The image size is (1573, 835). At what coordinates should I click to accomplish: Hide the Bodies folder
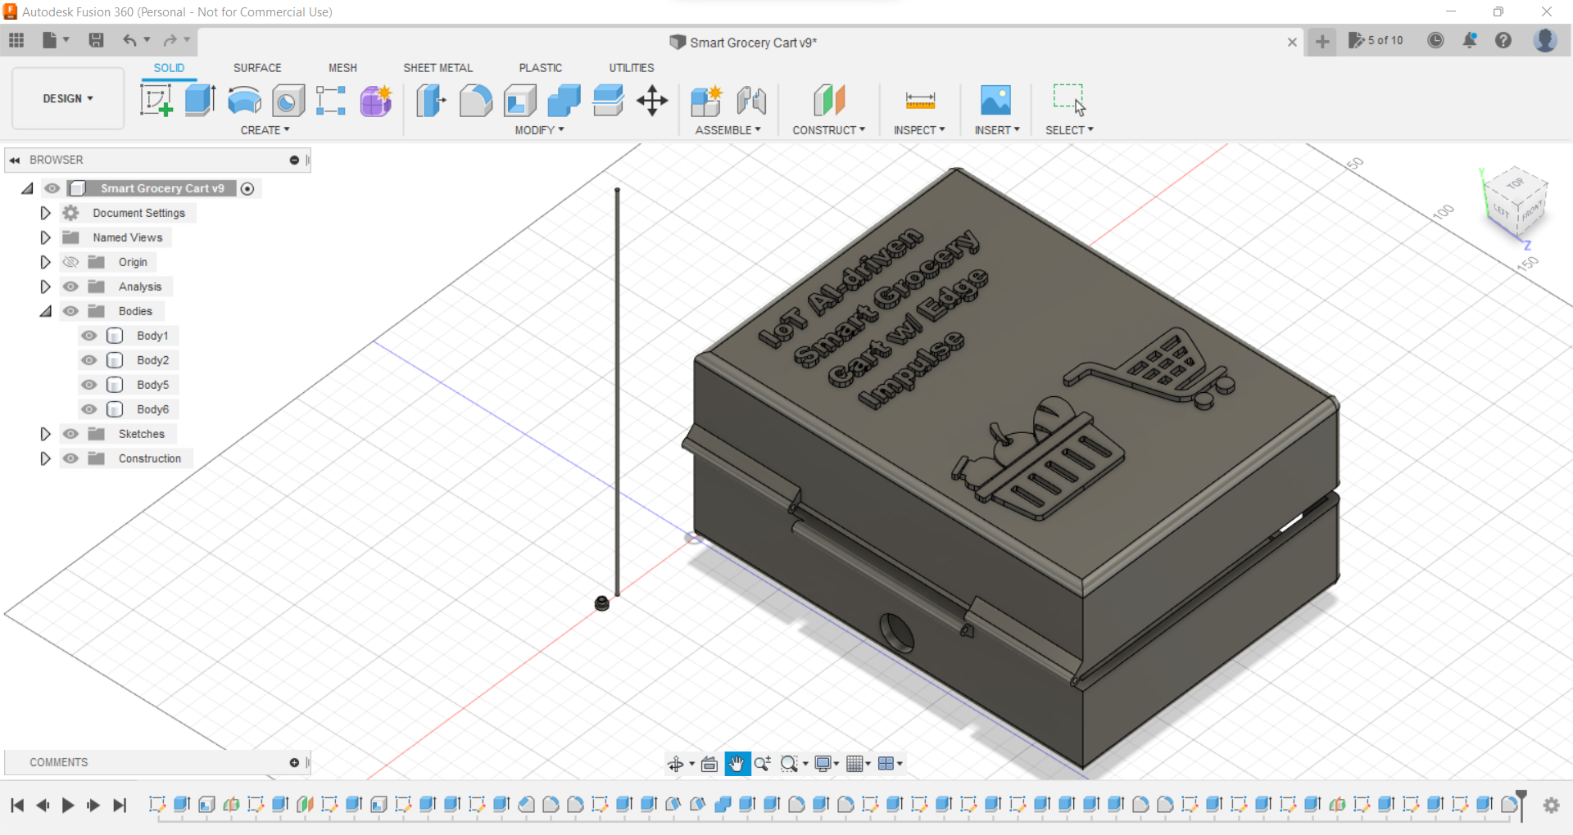tap(71, 311)
